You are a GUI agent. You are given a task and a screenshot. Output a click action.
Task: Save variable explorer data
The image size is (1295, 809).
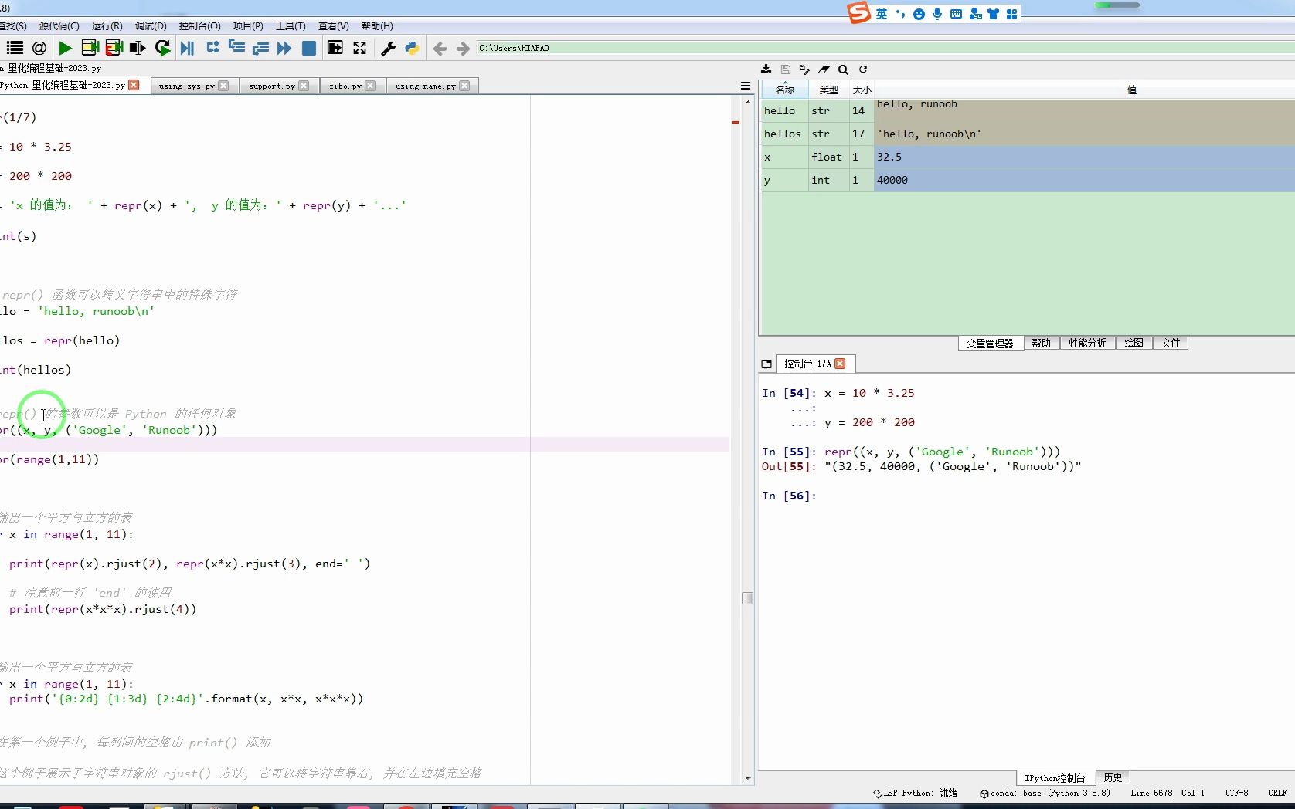(x=785, y=69)
